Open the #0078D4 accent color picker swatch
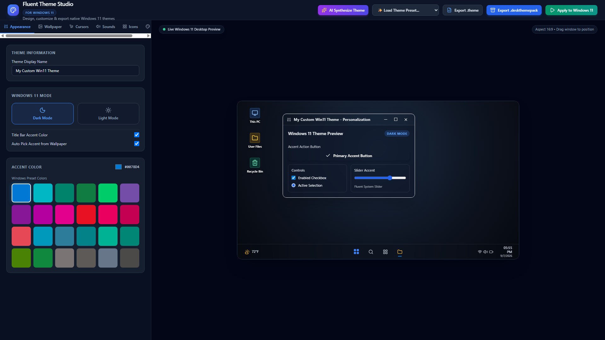This screenshot has height=340, width=605. click(x=118, y=167)
